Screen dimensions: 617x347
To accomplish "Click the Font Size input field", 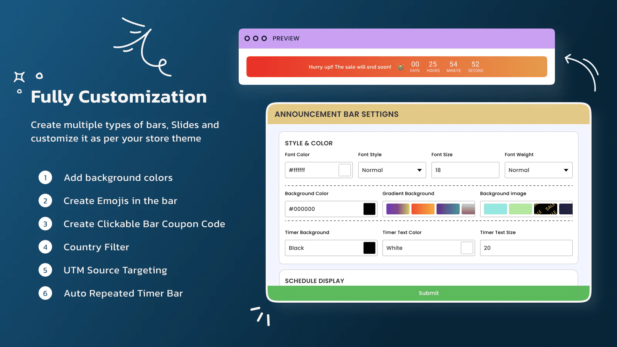I will 465,170.
